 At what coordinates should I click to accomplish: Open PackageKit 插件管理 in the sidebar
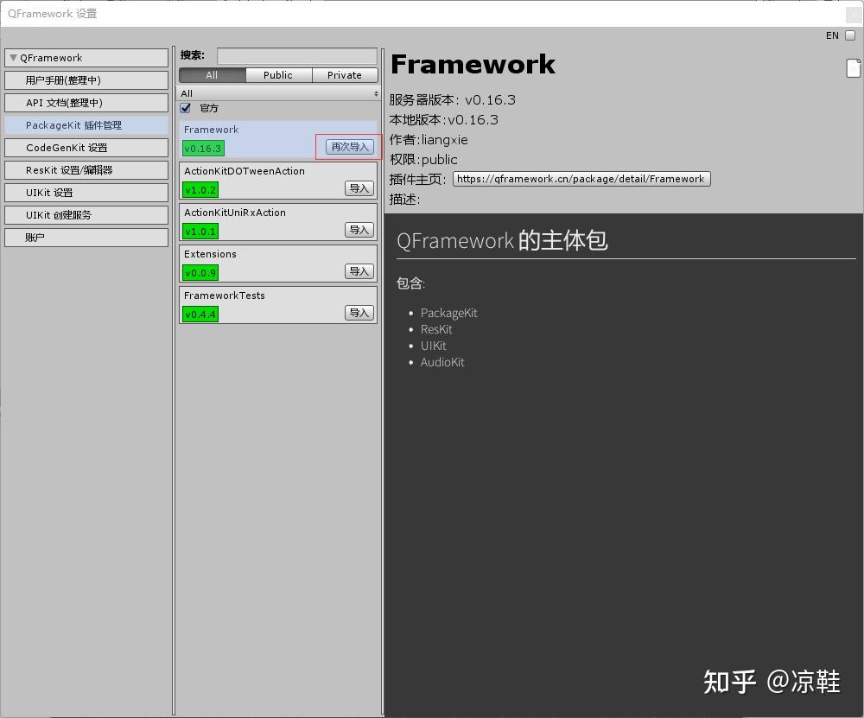pos(86,124)
